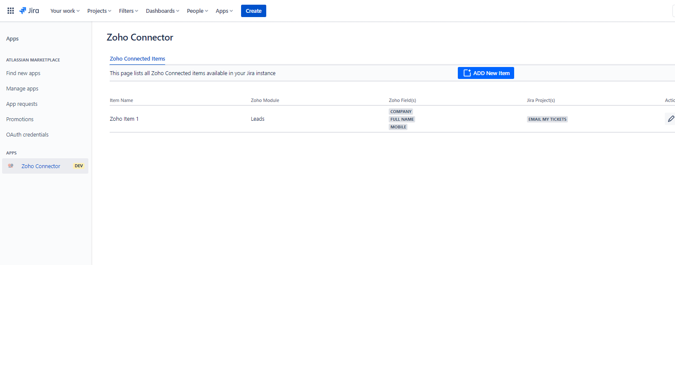Click the COMPANY field tag
This screenshot has width=675, height=384.
[x=401, y=112]
